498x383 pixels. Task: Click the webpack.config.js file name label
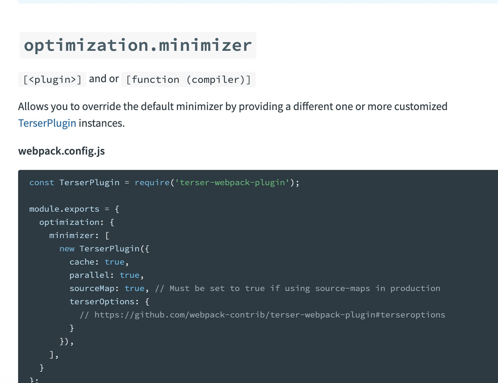click(x=61, y=151)
